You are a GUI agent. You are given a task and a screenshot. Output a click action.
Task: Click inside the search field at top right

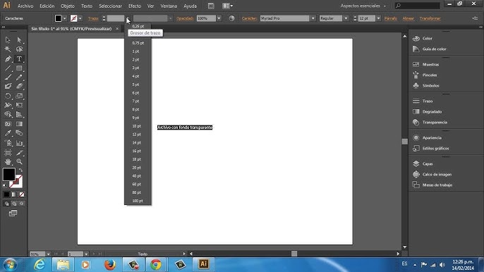[x=418, y=6]
